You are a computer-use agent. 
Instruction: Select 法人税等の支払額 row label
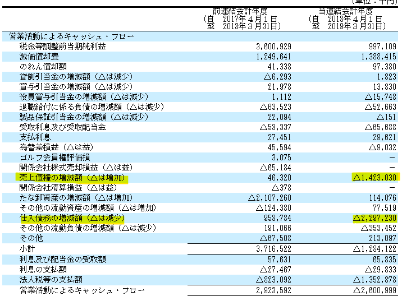click(51, 280)
